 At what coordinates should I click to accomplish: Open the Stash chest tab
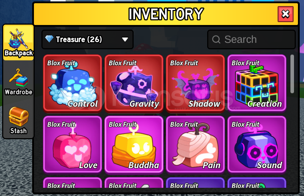[x=19, y=120]
